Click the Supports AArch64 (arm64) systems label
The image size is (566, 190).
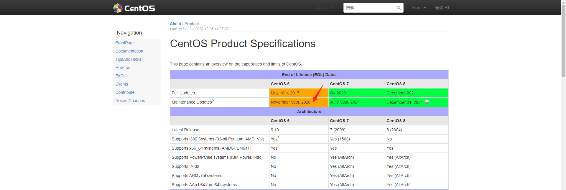(204, 185)
